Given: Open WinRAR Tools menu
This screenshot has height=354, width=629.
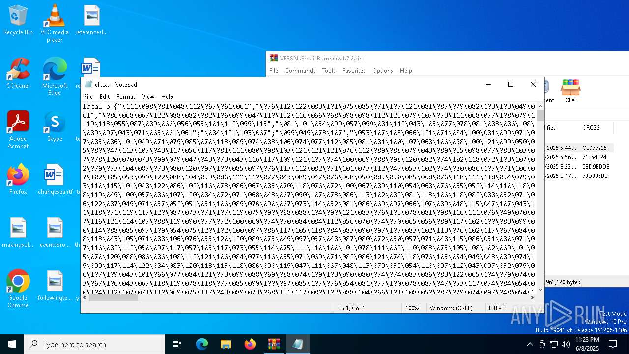Looking at the screenshot, I should point(329,71).
